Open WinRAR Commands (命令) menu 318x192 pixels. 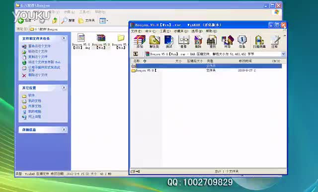click(x=151, y=31)
